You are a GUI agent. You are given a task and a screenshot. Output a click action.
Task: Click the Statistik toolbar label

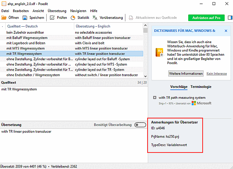[83, 18]
